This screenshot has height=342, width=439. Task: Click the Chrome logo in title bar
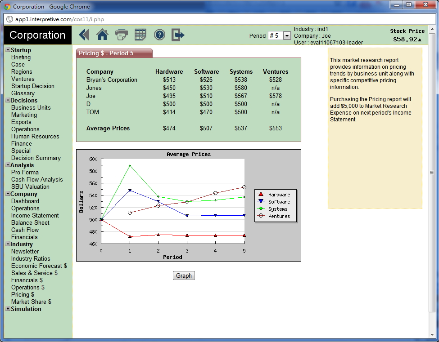[7, 7]
